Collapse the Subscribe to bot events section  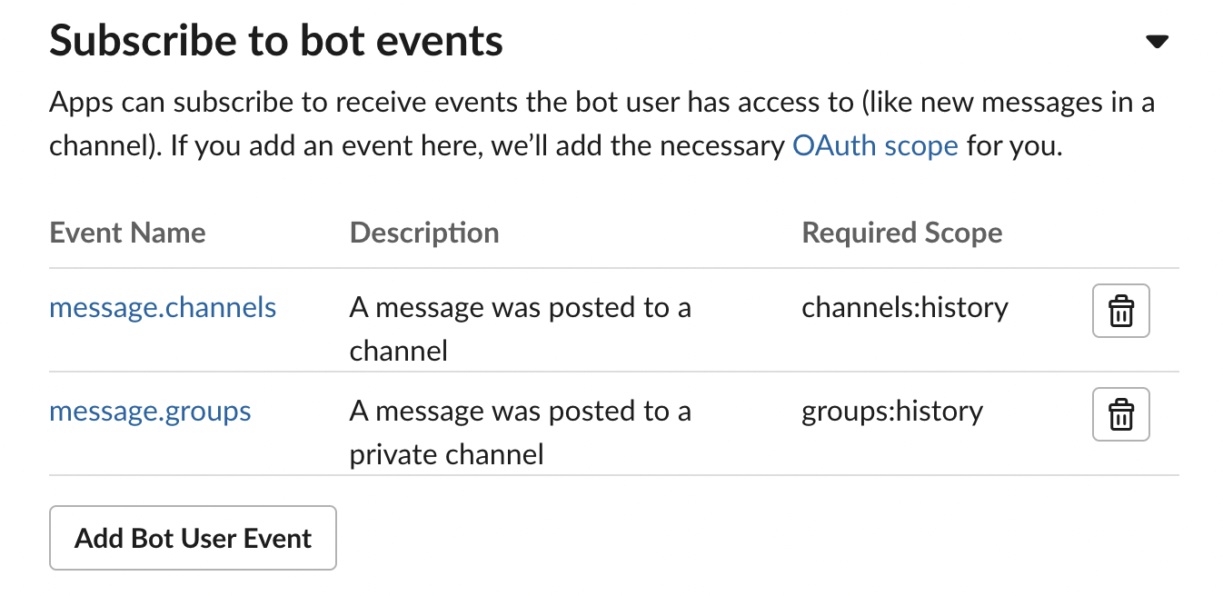point(1156,41)
